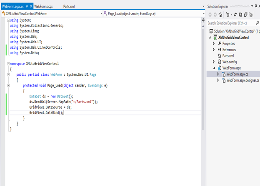Click the search magnifier icon in Solution Explorer
Screen dimensions: 260x186
[257, 23]
